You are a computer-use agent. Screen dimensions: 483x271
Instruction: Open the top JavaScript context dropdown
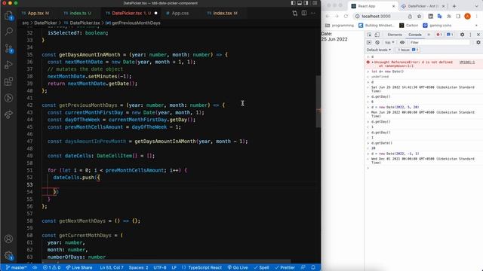(x=389, y=42)
